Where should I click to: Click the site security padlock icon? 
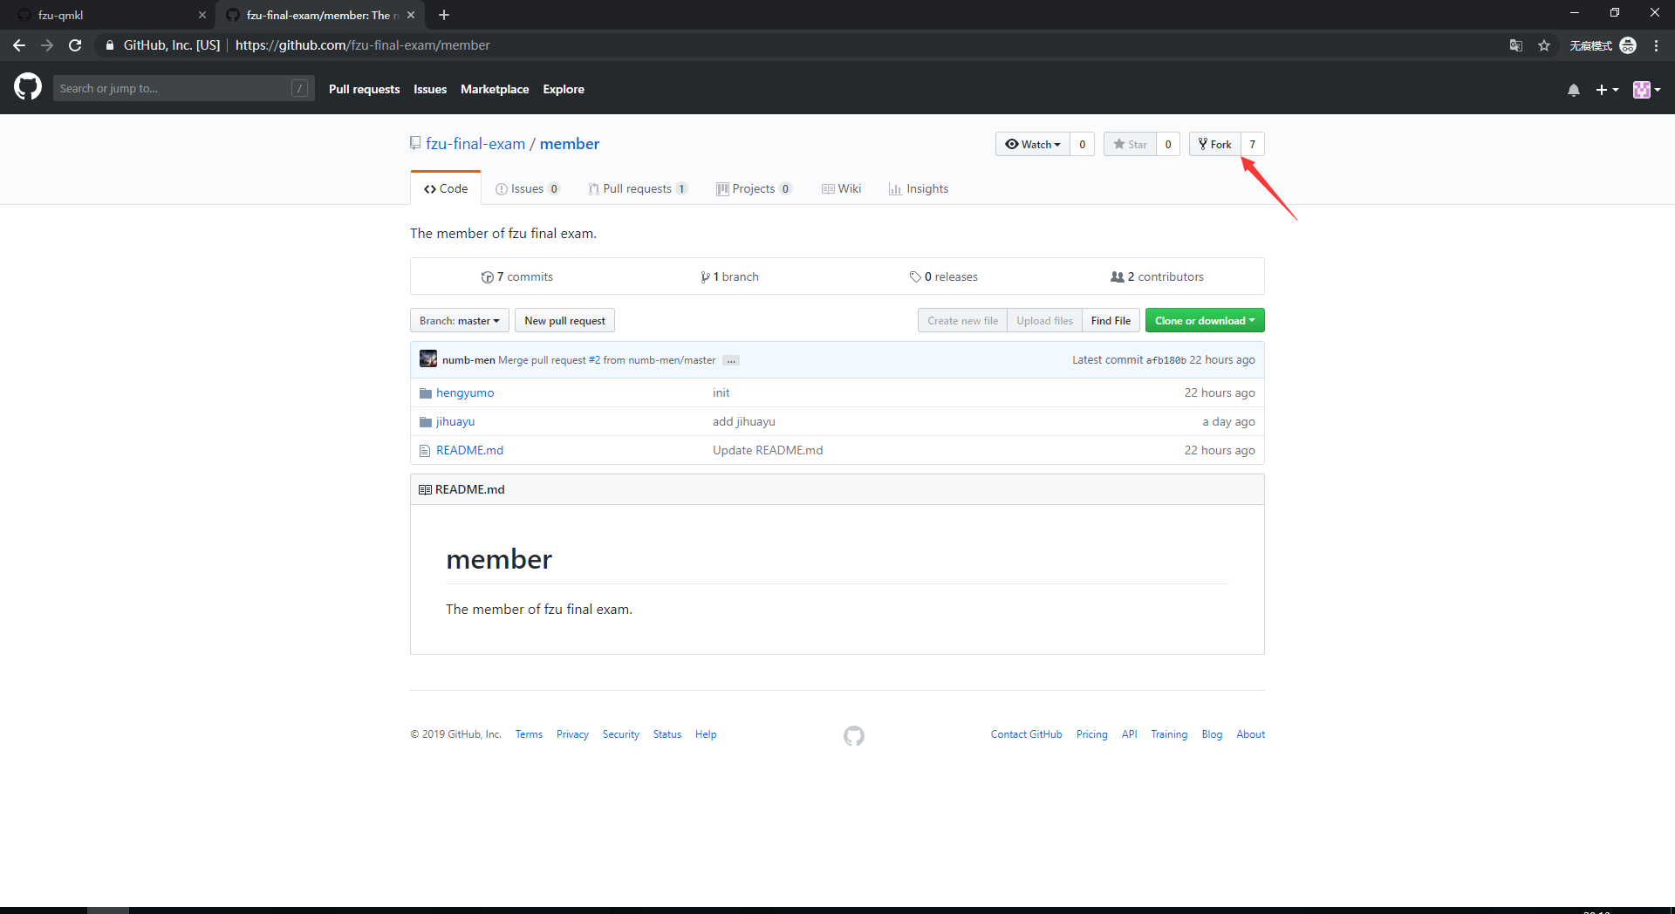click(x=109, y=45)
